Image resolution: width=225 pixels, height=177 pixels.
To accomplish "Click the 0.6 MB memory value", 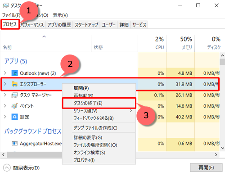I will point(185,144).
